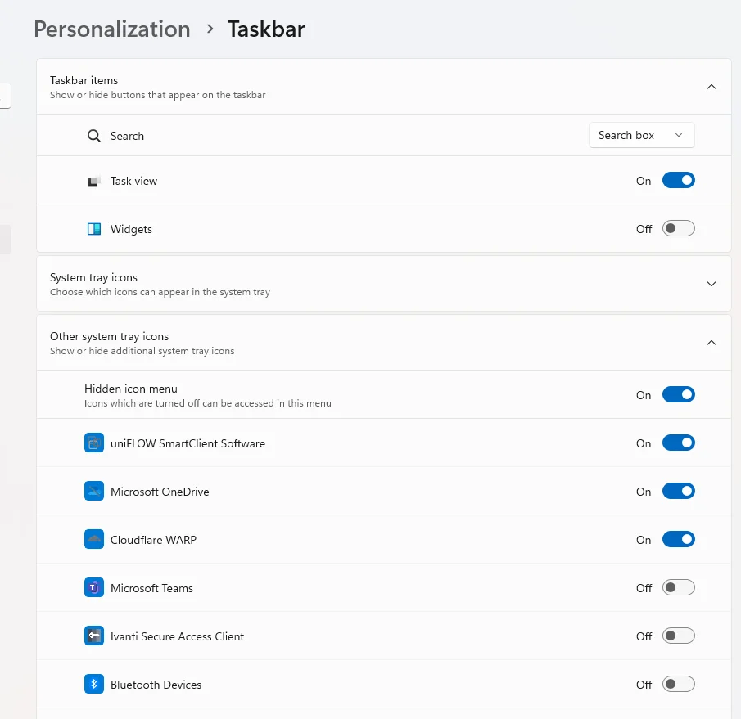The height and width of the screenshot is (719, 741).
Task: Click the Task view icon
Action: pos(94,181)
